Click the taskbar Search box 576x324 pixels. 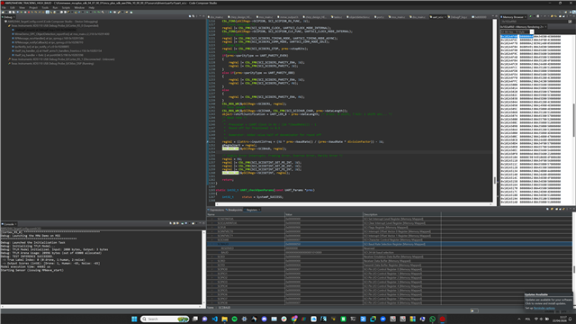[x=165, y=319]
